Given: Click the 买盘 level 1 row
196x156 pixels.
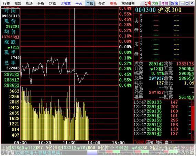Looking at the screenshot, I should tap(167, 40).
